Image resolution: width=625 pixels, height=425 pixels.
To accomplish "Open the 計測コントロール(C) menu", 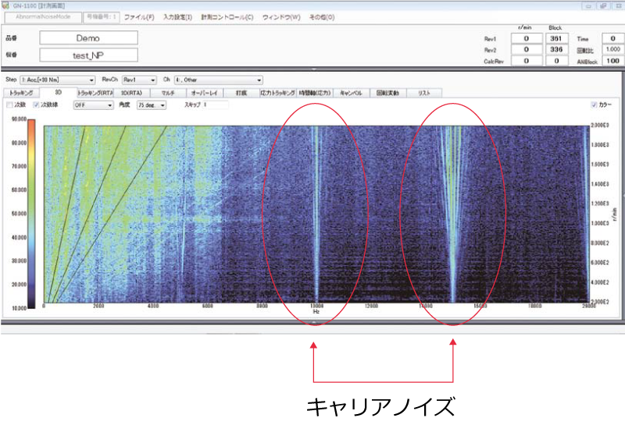I will tap(227, 16).
